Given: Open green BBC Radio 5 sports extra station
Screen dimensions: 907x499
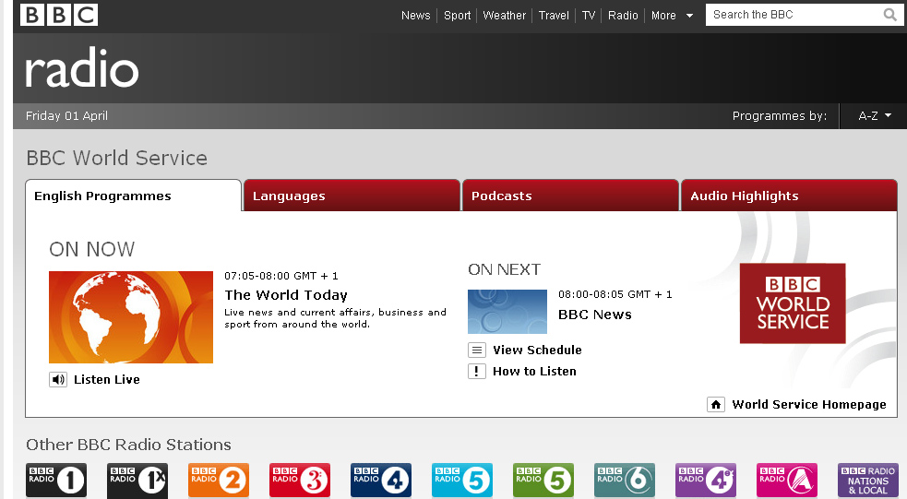Looking at the screenshot, I should (543, 480).
